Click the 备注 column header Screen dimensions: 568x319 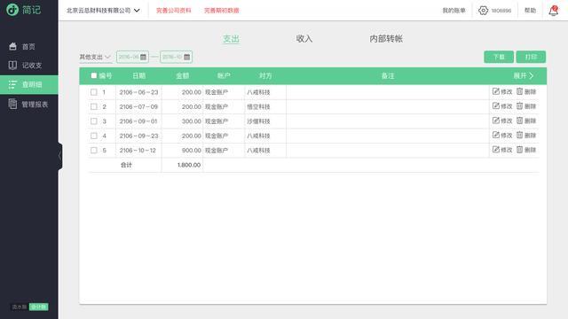point(388,76)
